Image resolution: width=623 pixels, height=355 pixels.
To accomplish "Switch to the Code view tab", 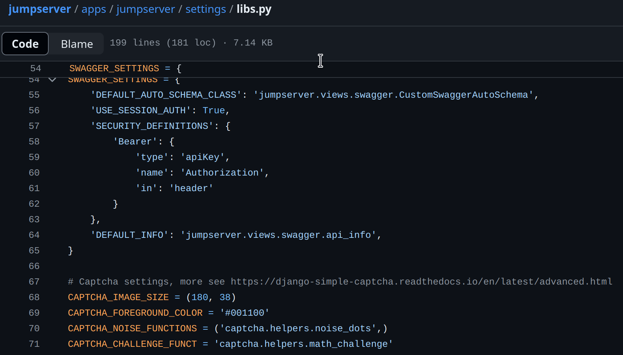I will point(25,44).
